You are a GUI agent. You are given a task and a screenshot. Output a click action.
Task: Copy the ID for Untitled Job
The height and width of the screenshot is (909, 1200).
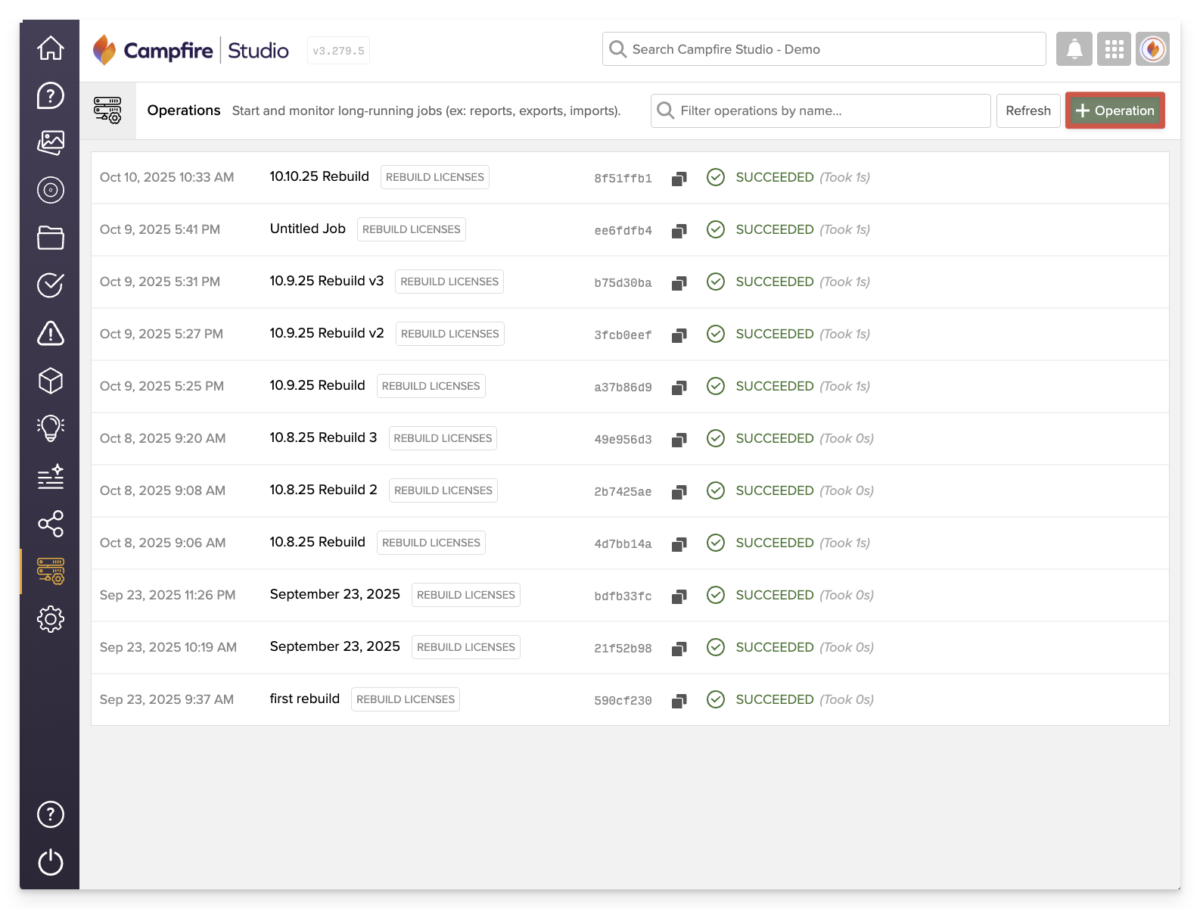(679, 231)
